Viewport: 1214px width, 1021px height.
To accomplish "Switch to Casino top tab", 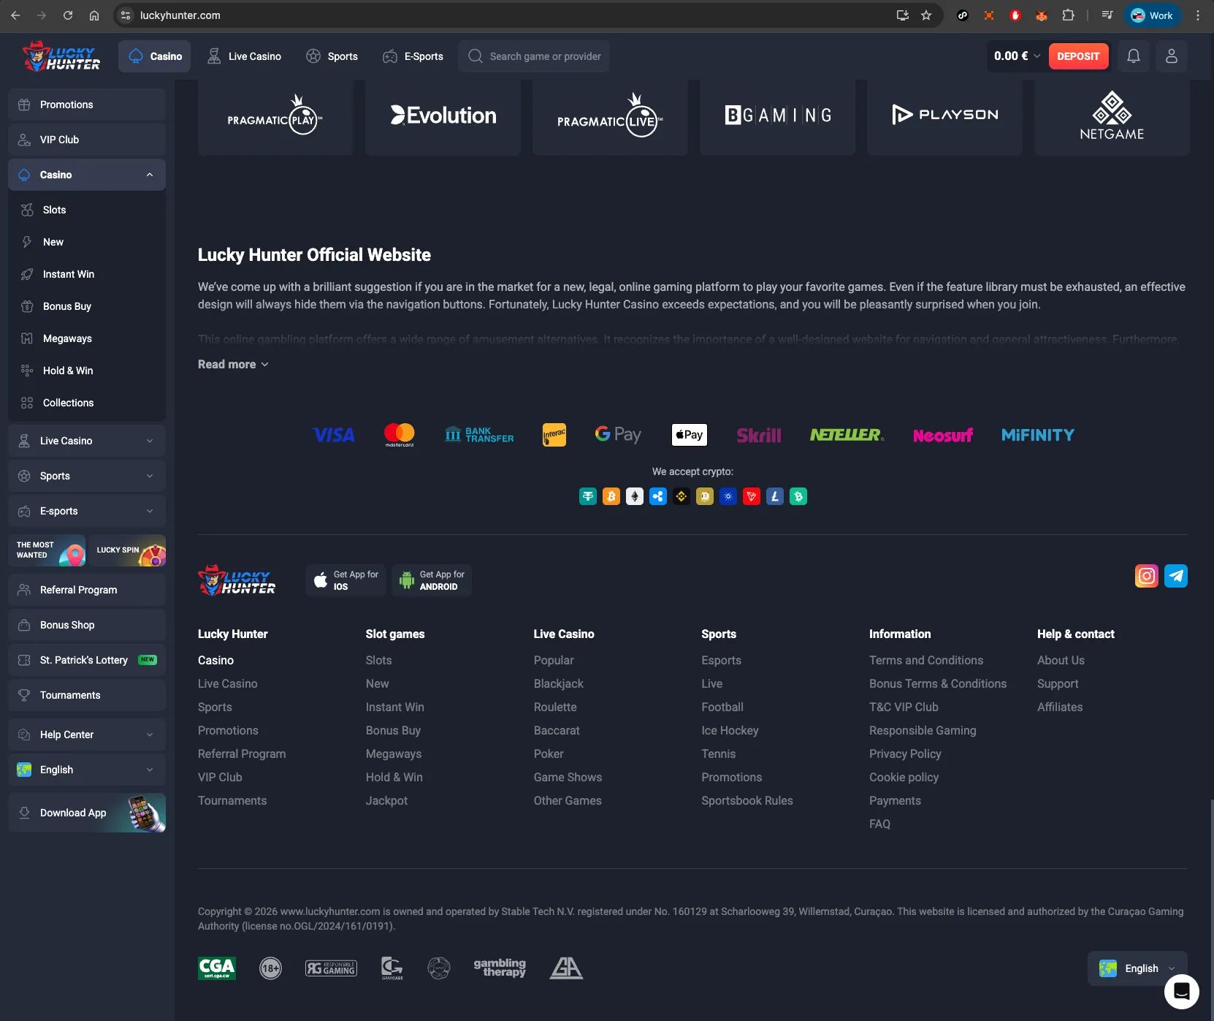I will coord(155,56).
